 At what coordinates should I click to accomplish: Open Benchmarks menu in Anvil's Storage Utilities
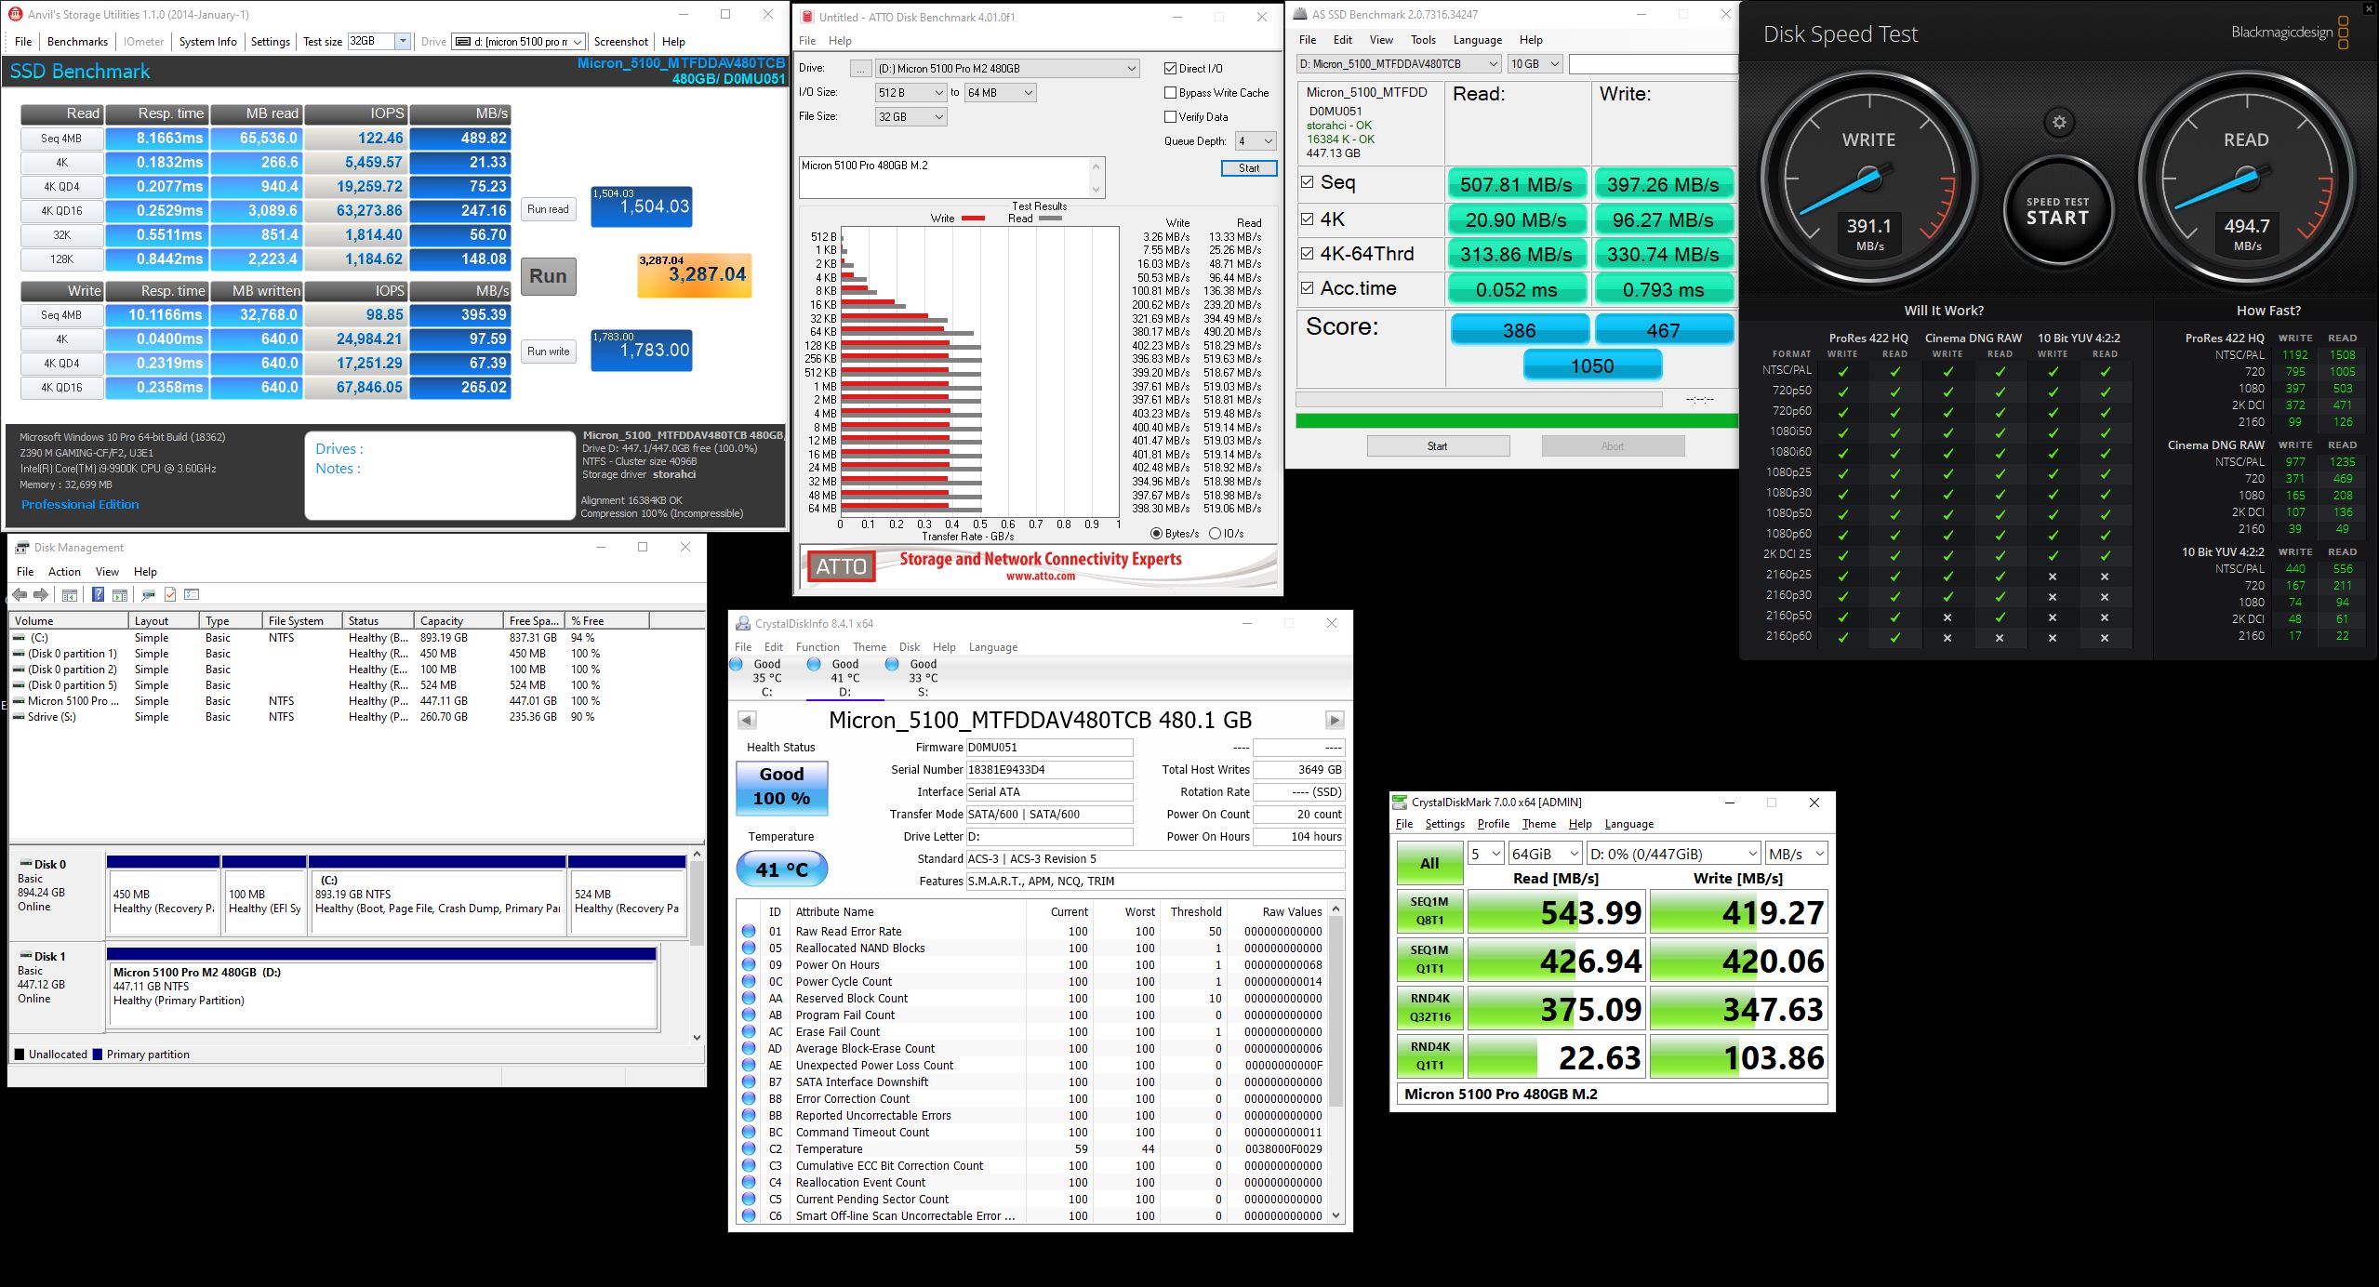click(x=77, y=41)
